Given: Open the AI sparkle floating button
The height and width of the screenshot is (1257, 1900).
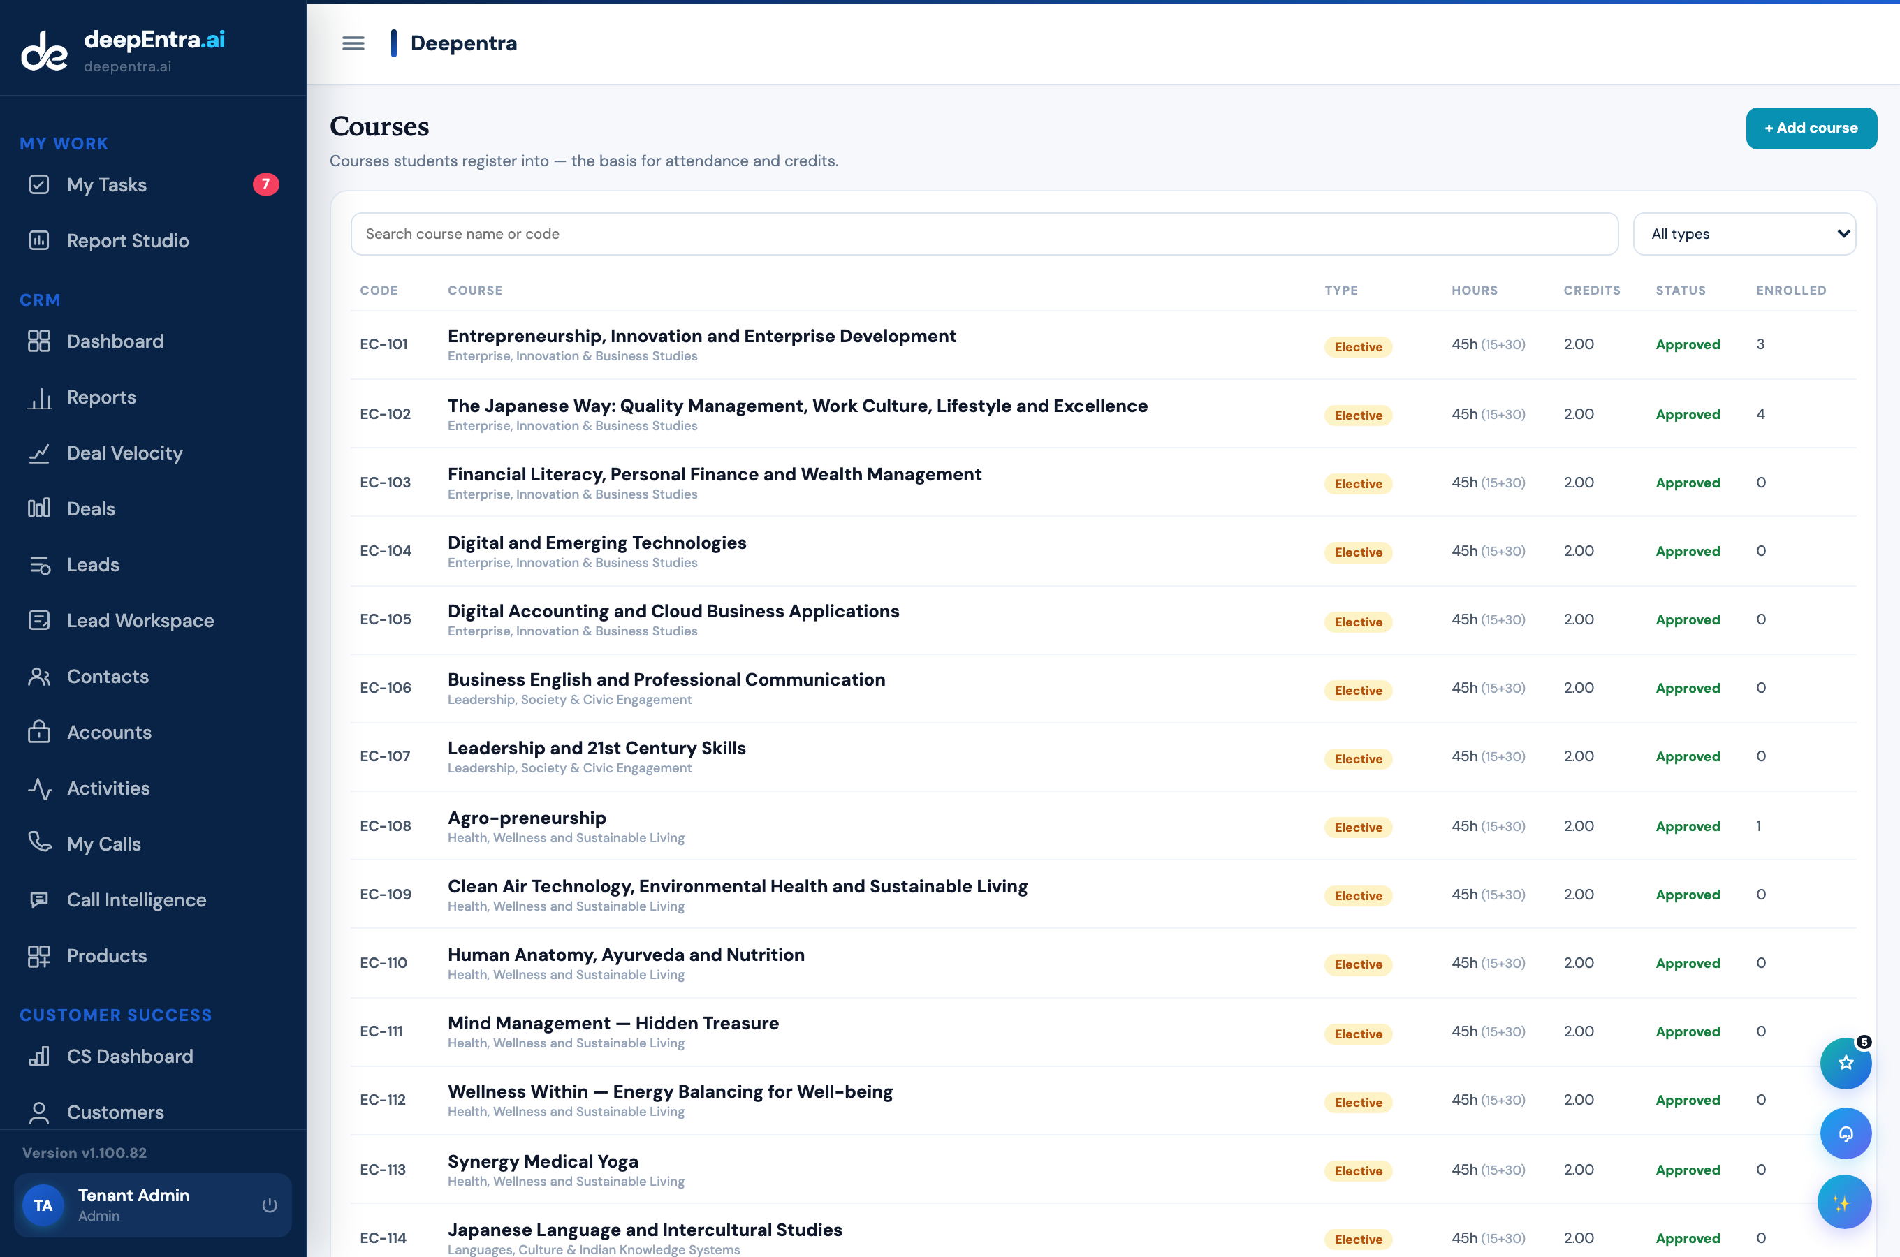Looking at the screenshot, I should pos(1844,1202).
